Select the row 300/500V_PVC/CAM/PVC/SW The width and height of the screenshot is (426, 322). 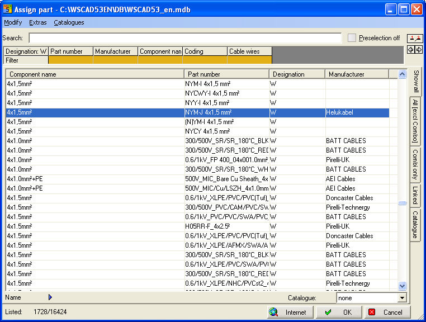click(197, 207)
